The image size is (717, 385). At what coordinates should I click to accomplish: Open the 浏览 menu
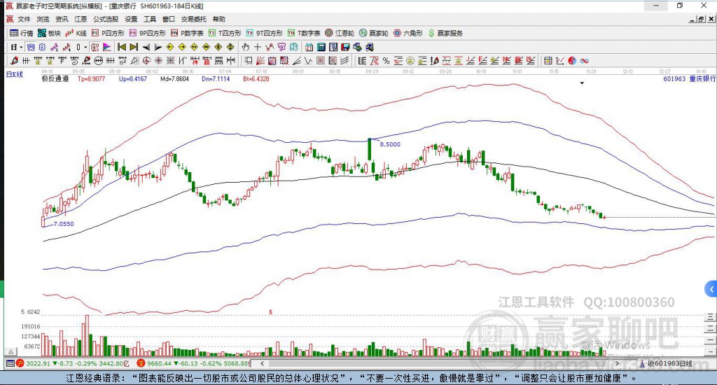[43, 19]
